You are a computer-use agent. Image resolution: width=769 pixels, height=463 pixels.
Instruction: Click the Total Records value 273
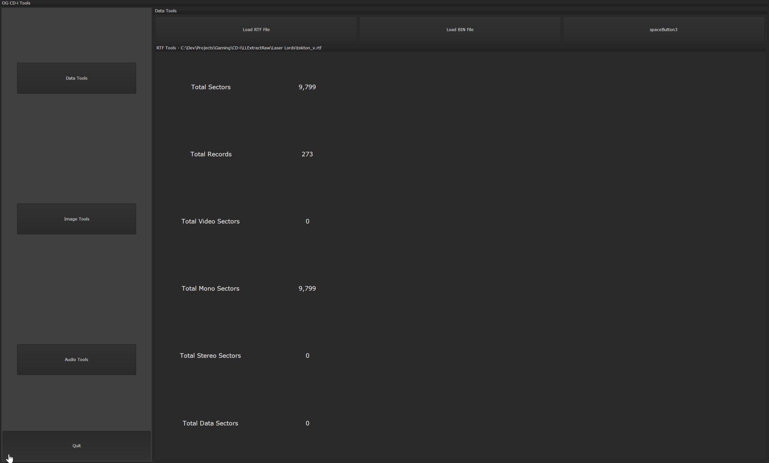pyautogui.click(x=307, y=154)
